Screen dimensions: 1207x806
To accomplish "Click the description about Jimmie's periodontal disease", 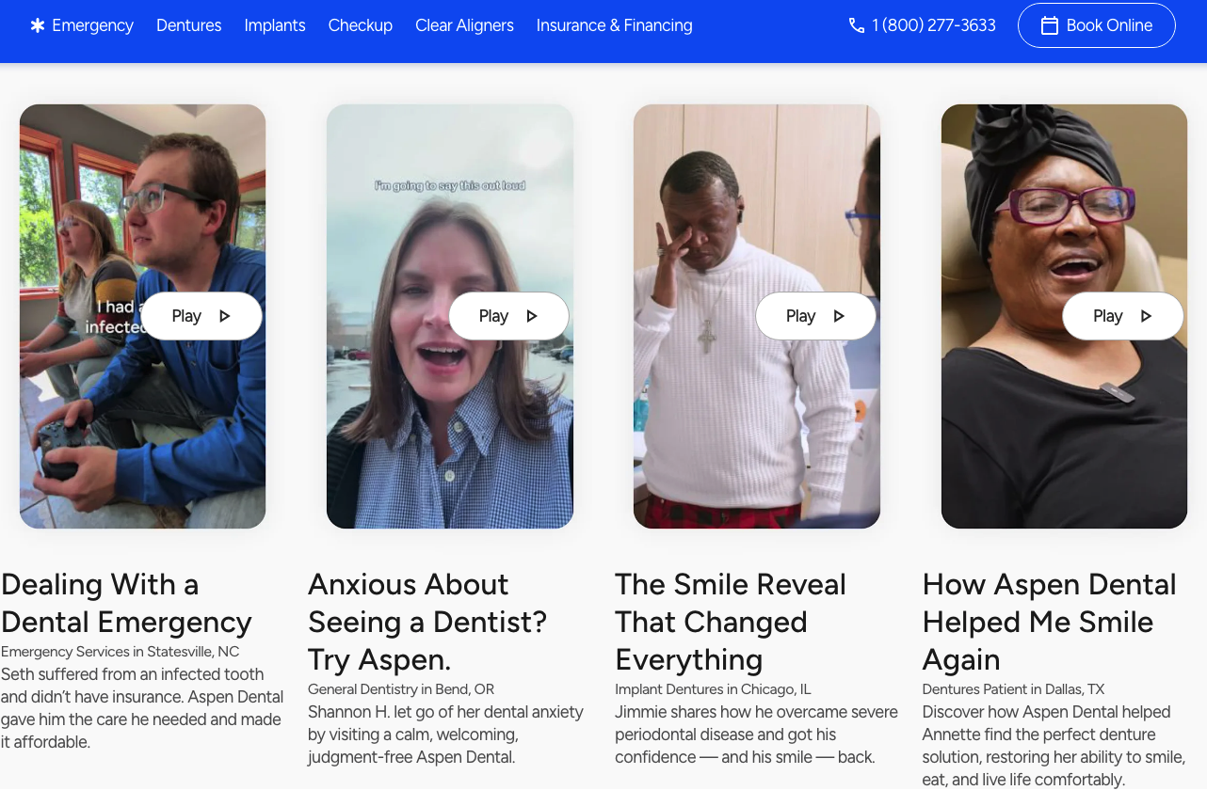I will point(757,735).
